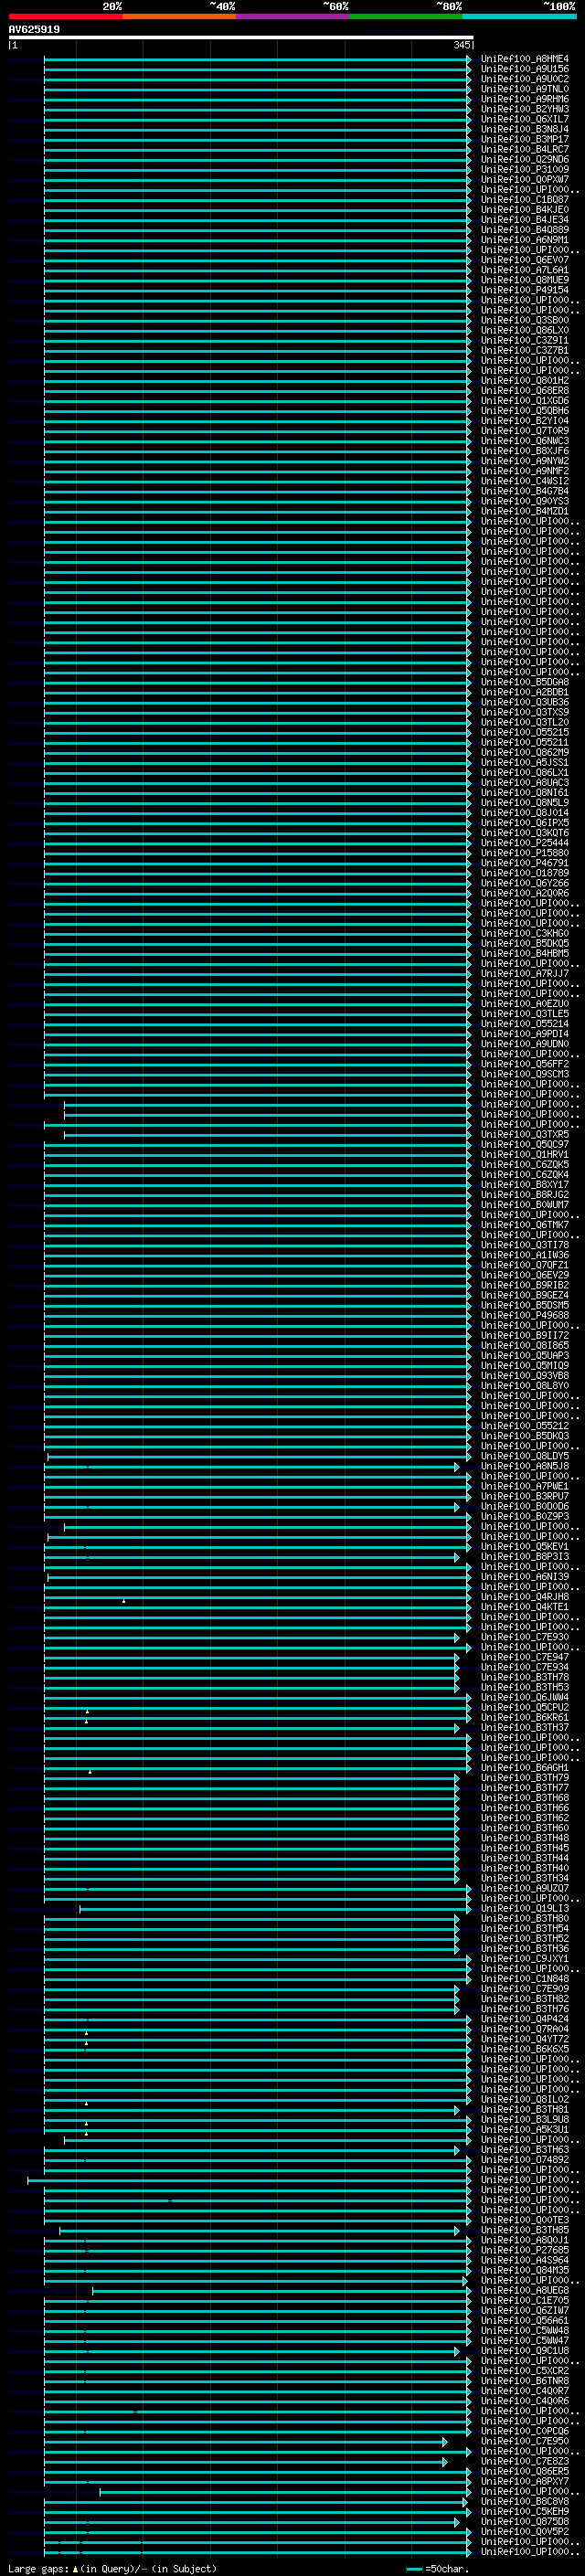This screenshot has height=2576, width=585.
Task: Select hit UniRef100_A8N5J8
Action: coord(525,1466)
